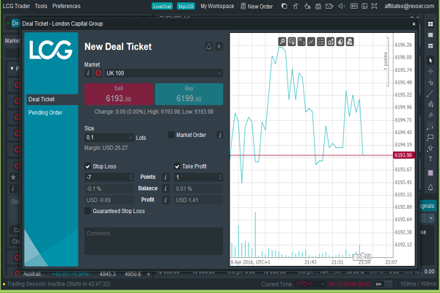Click the Buy 6199.98 button
The width and height of the screenshot is (440, 293).
click(189, 94)
